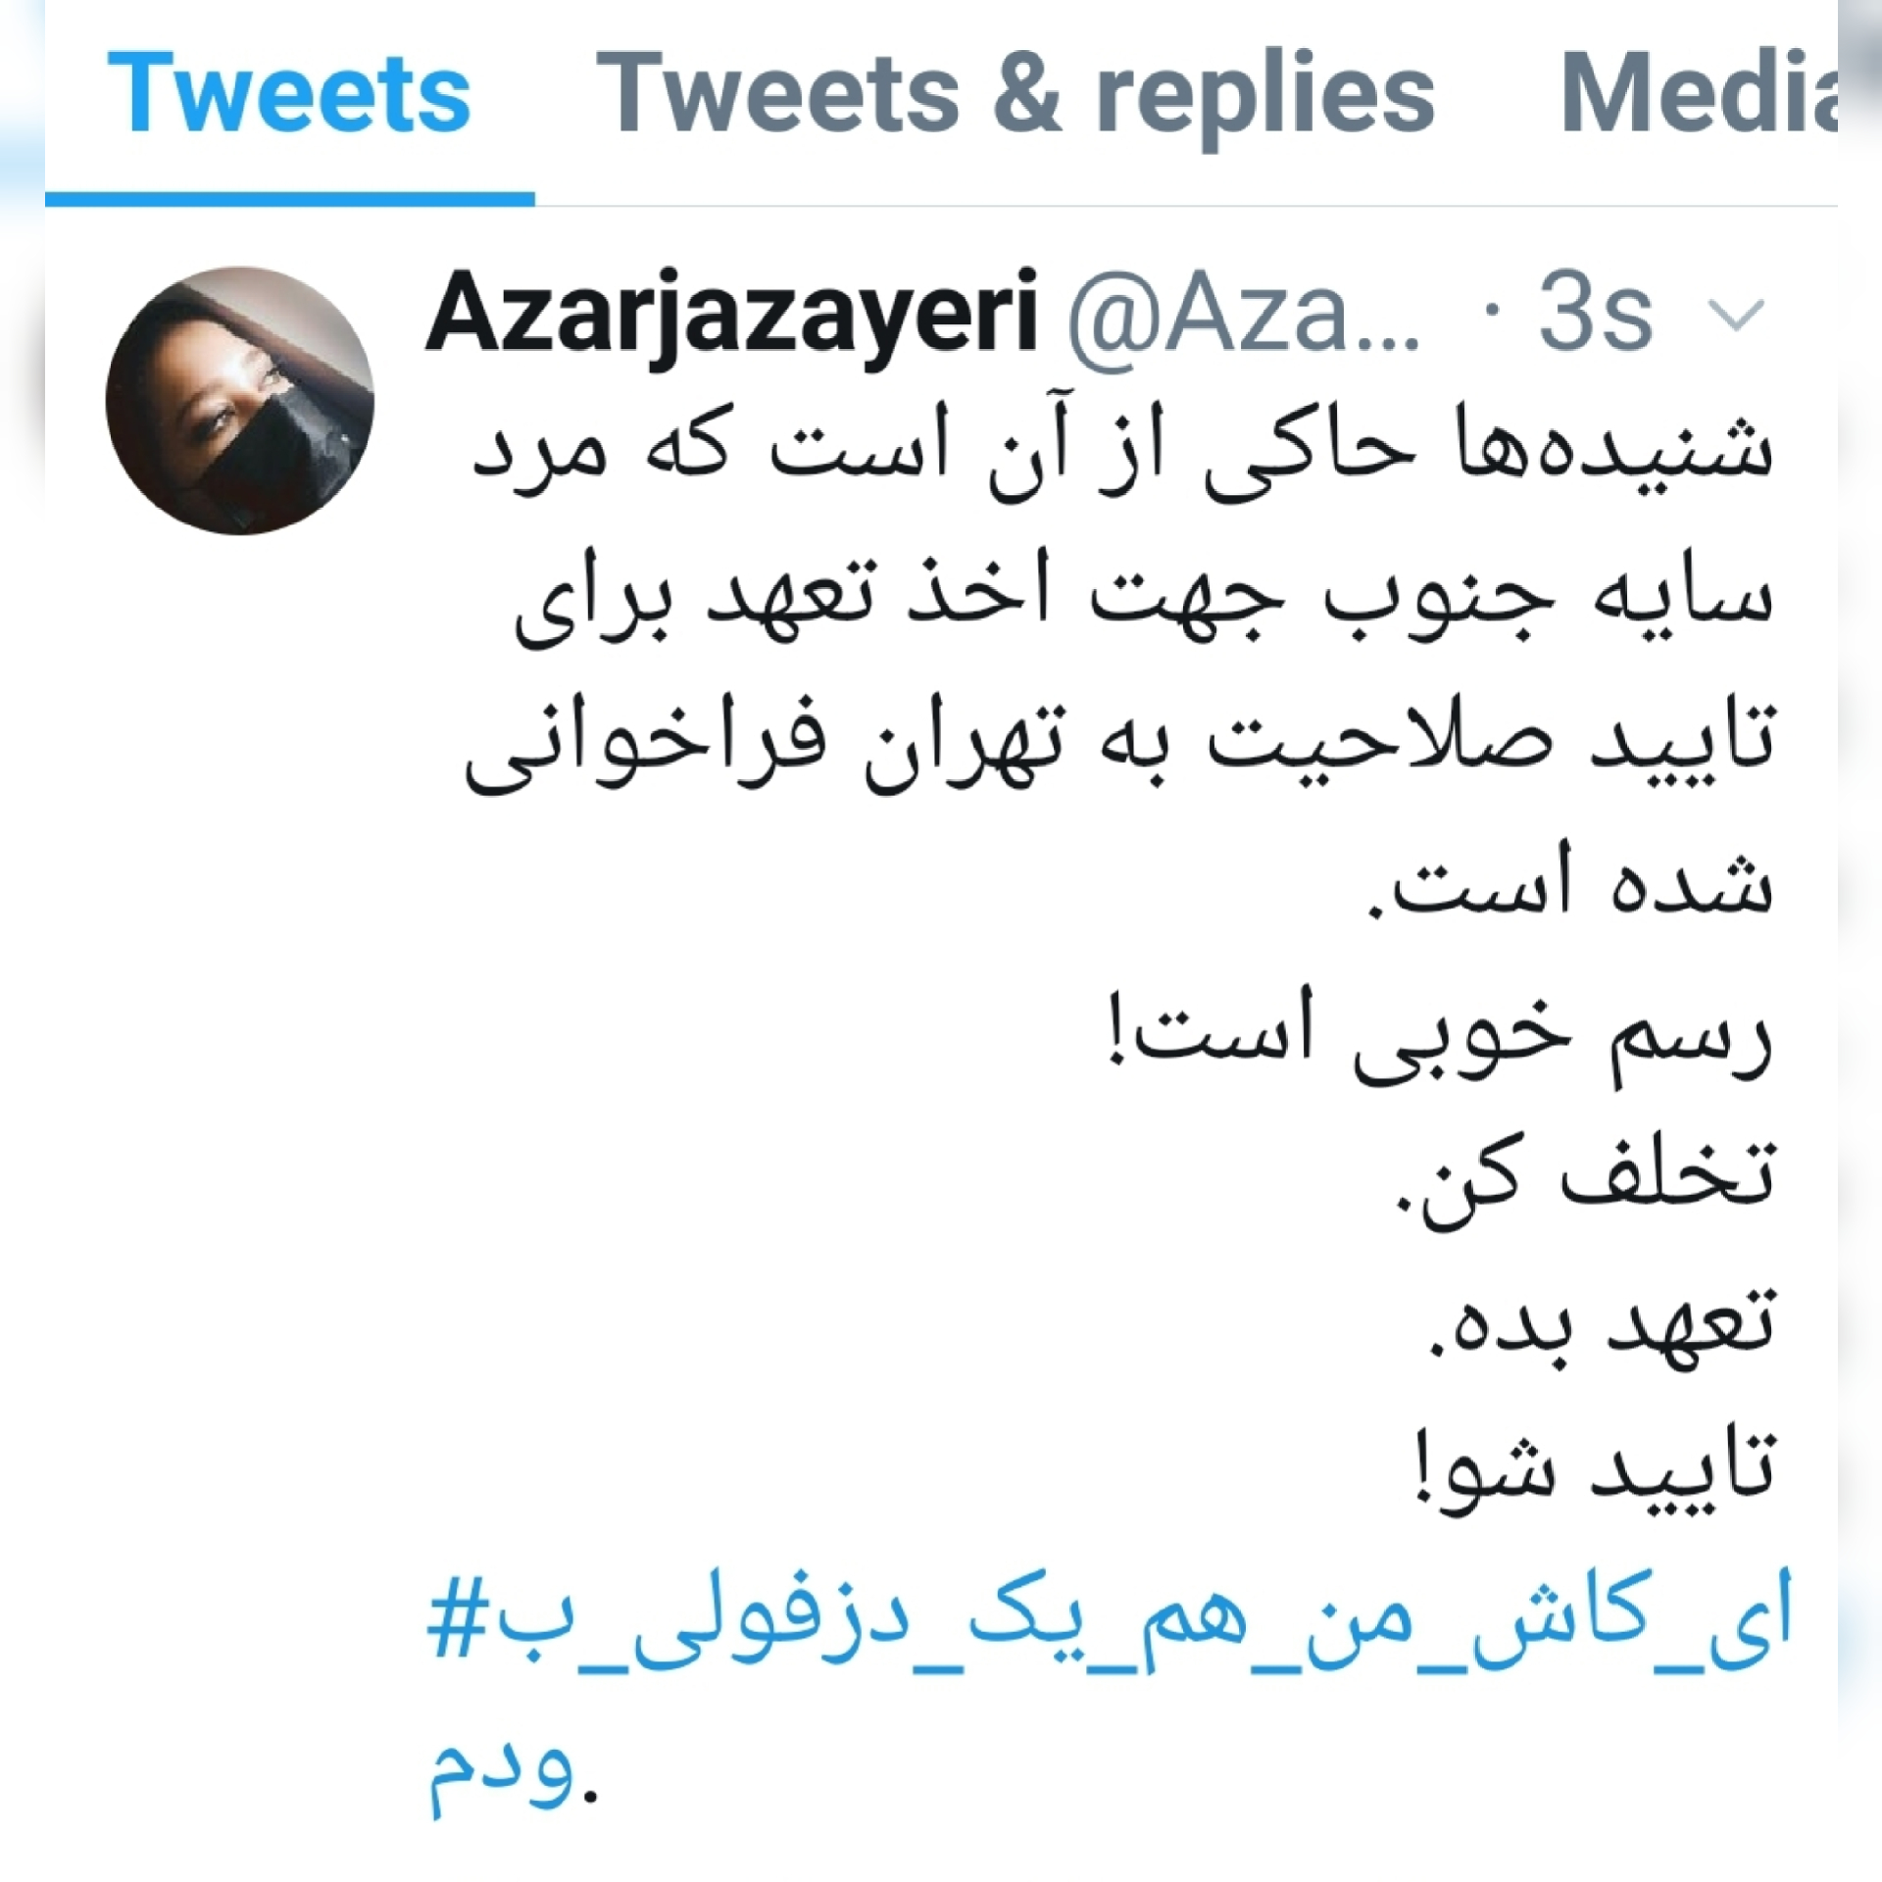Screen dimensions: 1882x1882
Task: Click the blue underline beneath the Tweets tab
Action: tap(290, 200)
